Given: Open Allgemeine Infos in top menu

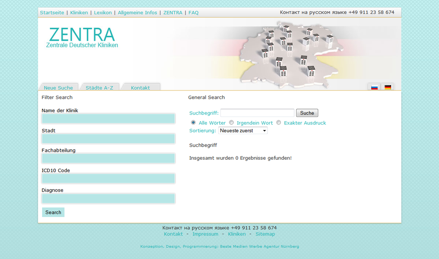Looking at the screenshot, I should (x=138, y=13).
